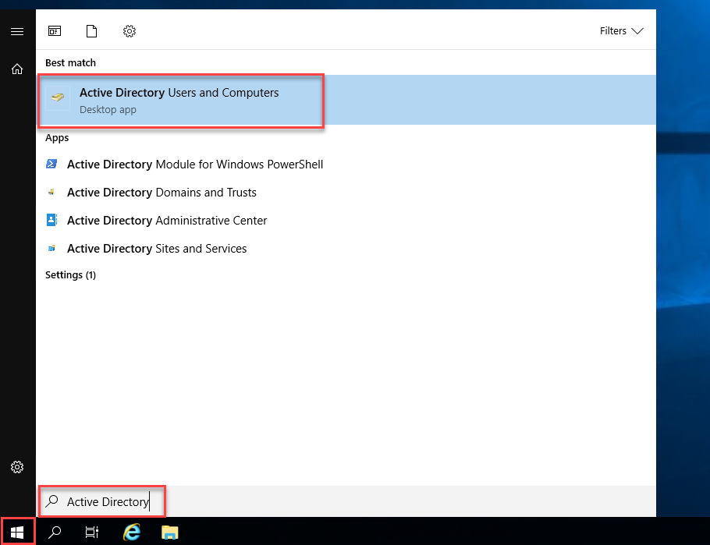Open Task View from the taskbar
The image size is (710, 545).
click(92, 532)
